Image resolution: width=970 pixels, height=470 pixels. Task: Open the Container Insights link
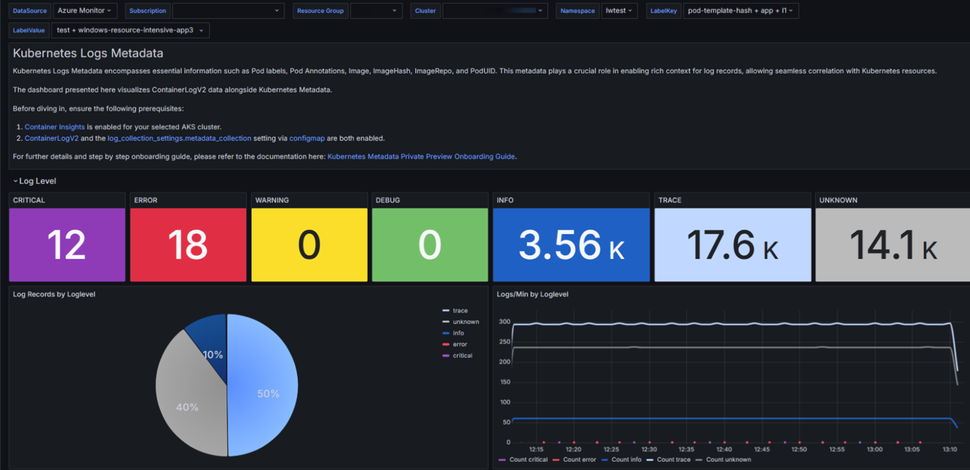click(x=55, y=127)
